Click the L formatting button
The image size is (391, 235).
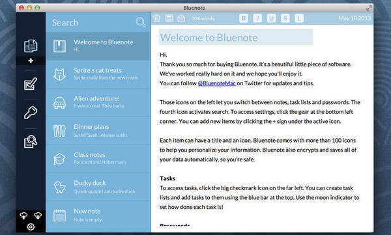(299, 18)
